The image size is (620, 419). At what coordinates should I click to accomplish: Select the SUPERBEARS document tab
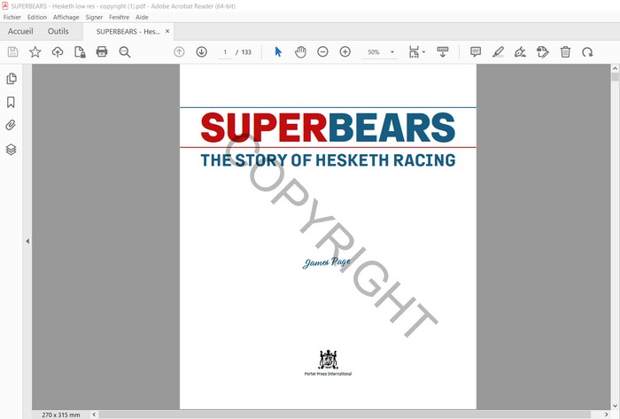pyautogui.click(x=128, y=32)
